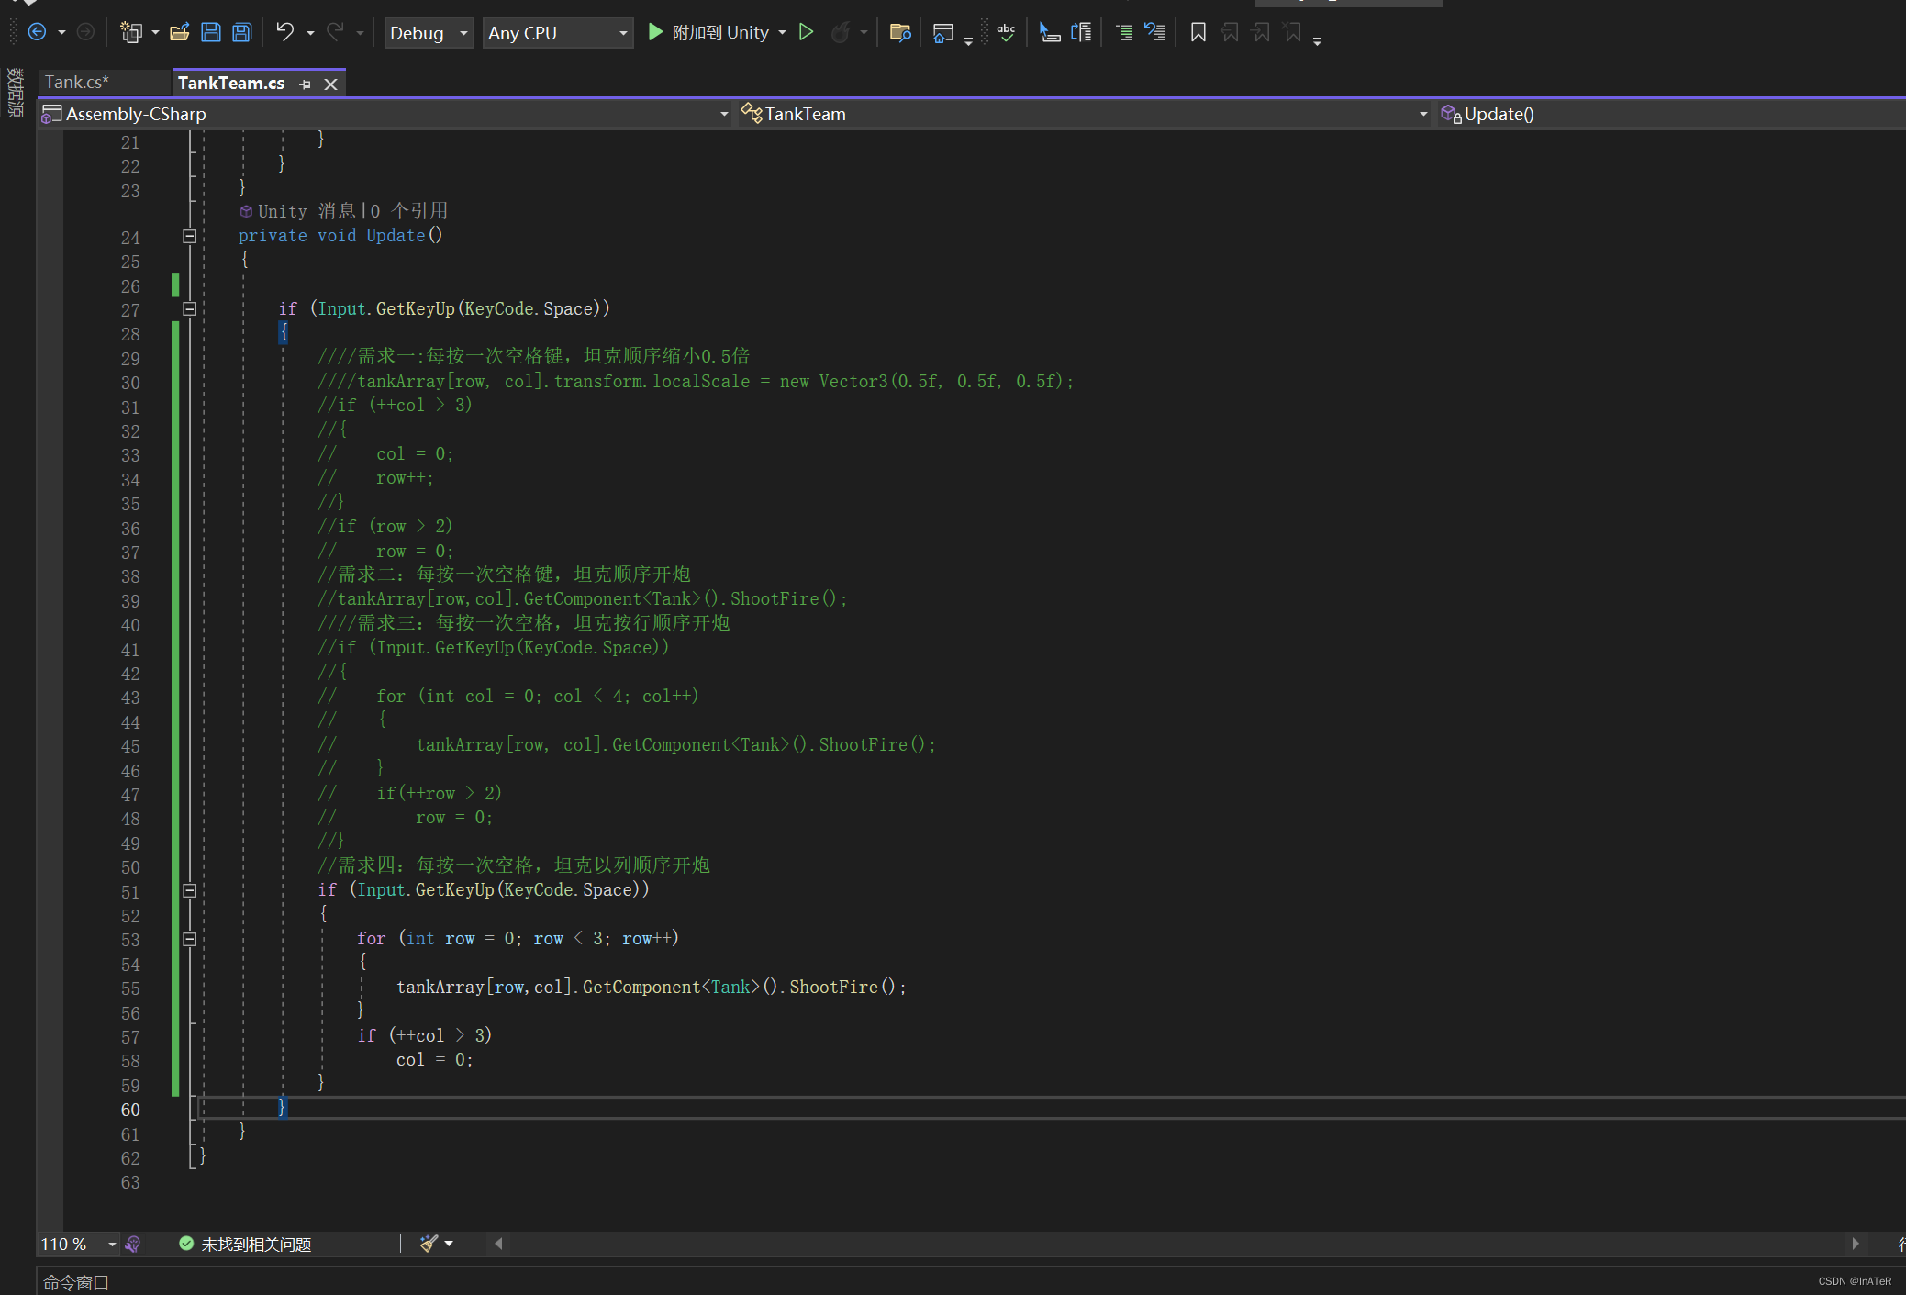Collapse the Update() method at line 24
The image size is (1906, 1295).
190,236
